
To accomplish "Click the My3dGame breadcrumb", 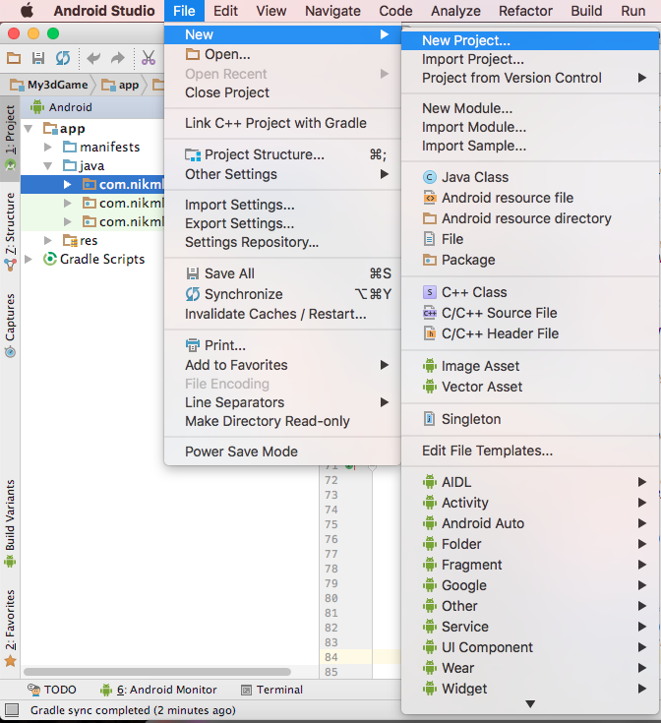I will 50,85.
